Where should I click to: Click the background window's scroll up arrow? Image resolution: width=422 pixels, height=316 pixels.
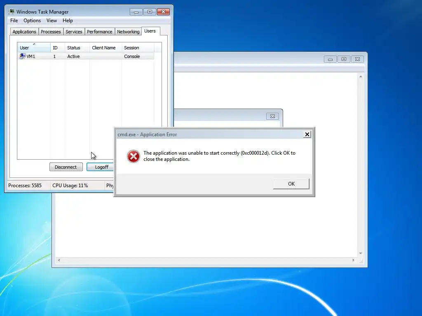point(361,77)
